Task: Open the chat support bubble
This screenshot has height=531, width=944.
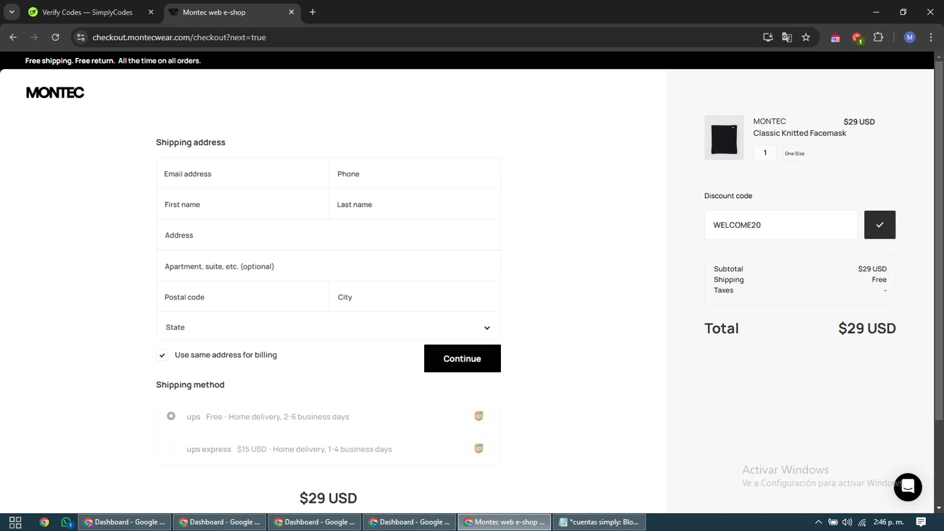Action: [x=907, y=487]
